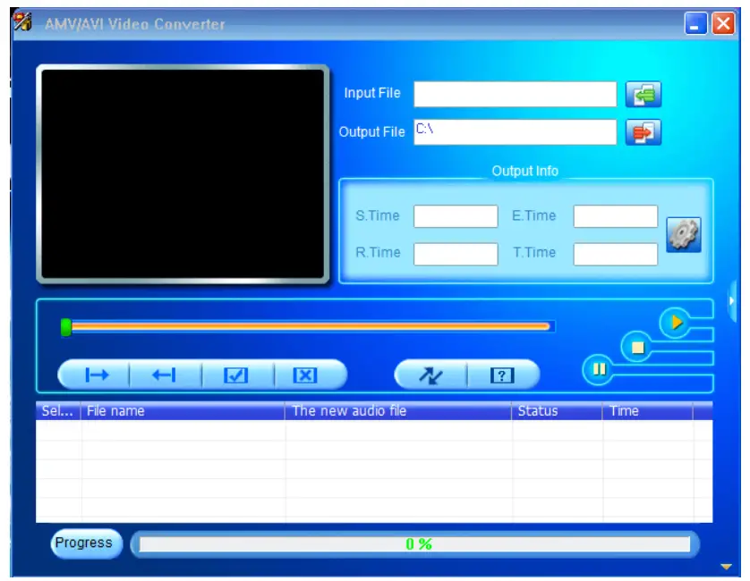Click the Input File browse icon

point(643,94)
